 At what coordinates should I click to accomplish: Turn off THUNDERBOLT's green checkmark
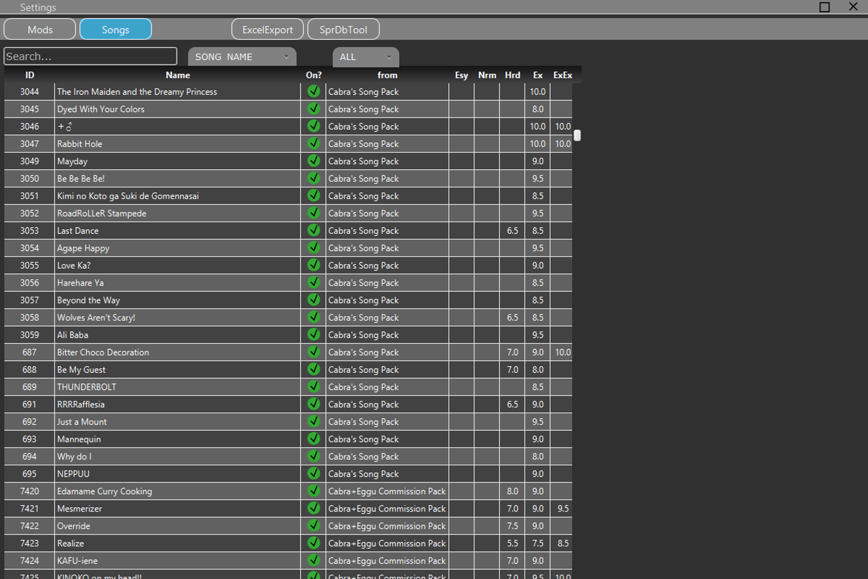tap(313, 387)
